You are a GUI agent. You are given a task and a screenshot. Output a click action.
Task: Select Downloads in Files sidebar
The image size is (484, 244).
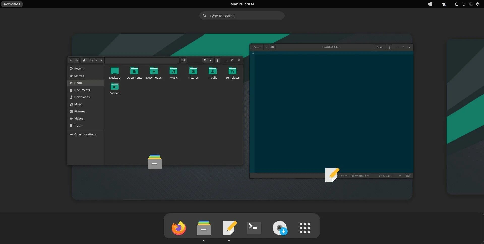[85, 97]
